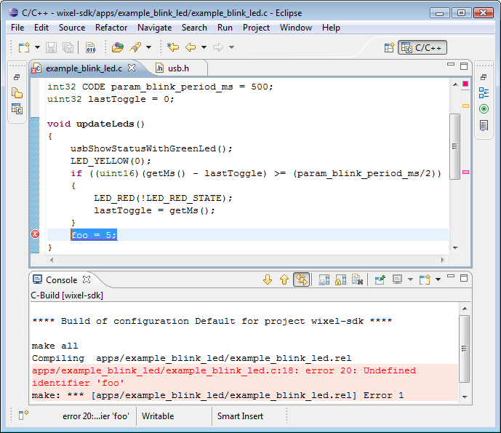Click the yellow warning overview marker
Viewport: 501px width, 433px height.
465,106
